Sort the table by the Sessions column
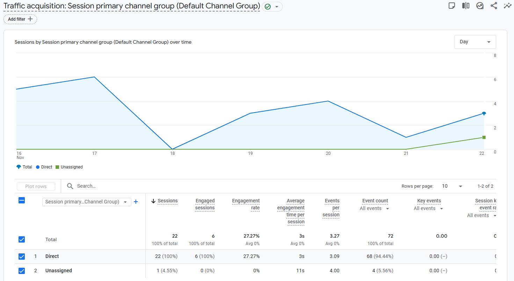Viewport: 514px width, 281px height. tap(168, 201)
